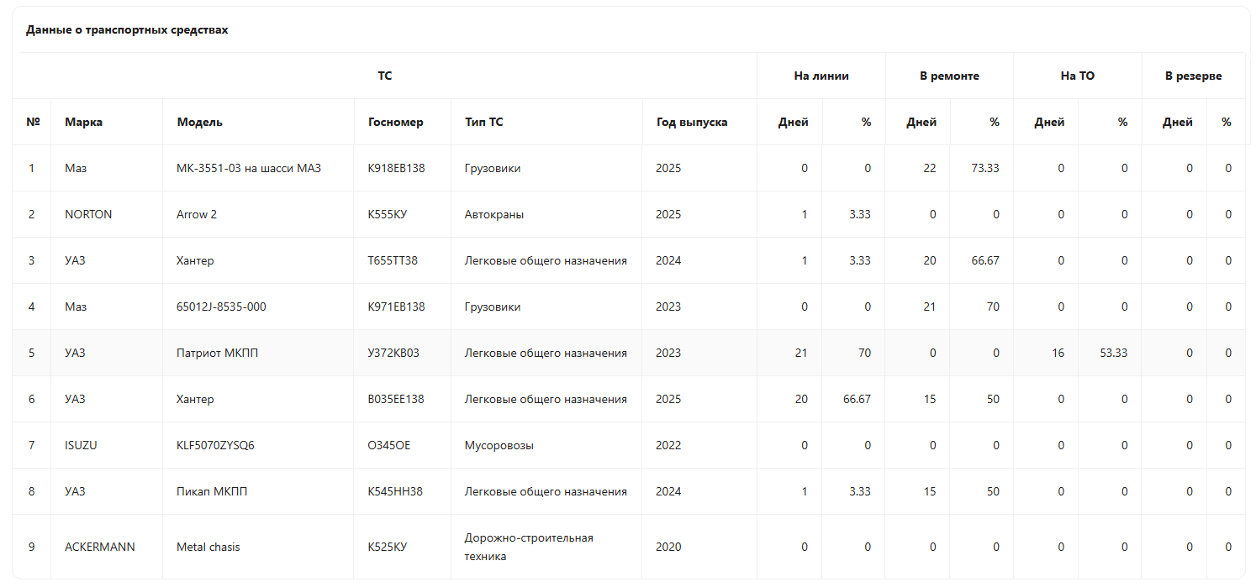
Task: Click the В резерве group header
Action: point(1192,76)
